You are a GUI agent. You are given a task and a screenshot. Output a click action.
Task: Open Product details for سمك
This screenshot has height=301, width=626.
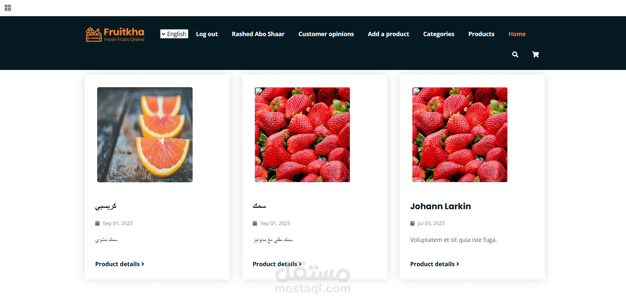click(277, 264)
